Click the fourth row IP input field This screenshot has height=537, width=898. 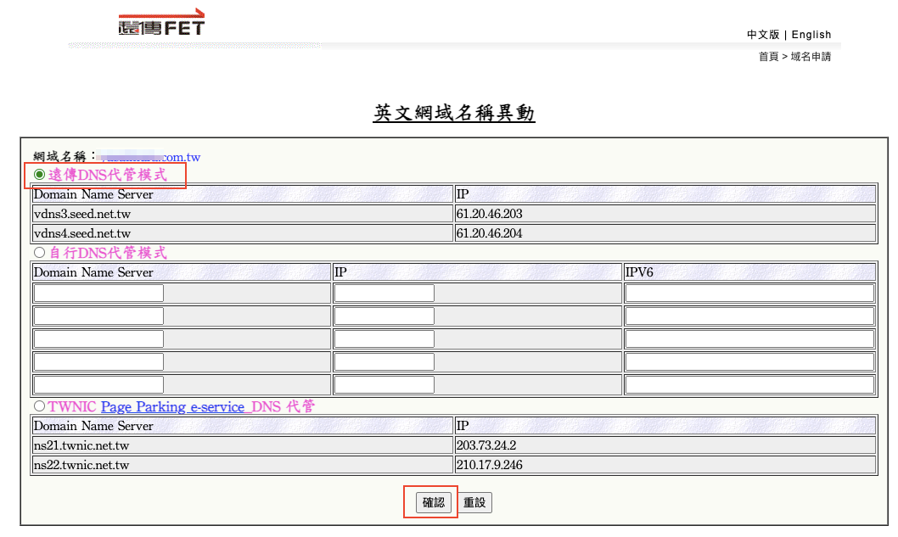coord(384,361)
